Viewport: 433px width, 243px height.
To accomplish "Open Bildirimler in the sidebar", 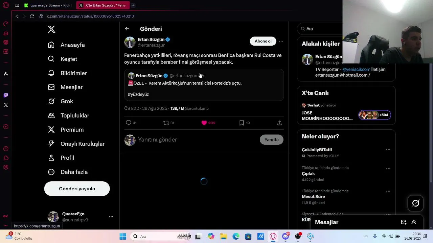I will [67, 73].
